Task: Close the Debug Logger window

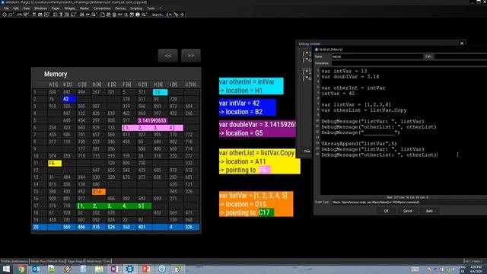Action: 462,43
